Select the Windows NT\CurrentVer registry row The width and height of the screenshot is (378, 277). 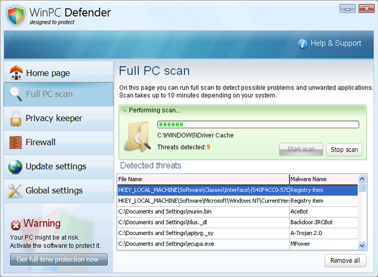coord(237,201)
